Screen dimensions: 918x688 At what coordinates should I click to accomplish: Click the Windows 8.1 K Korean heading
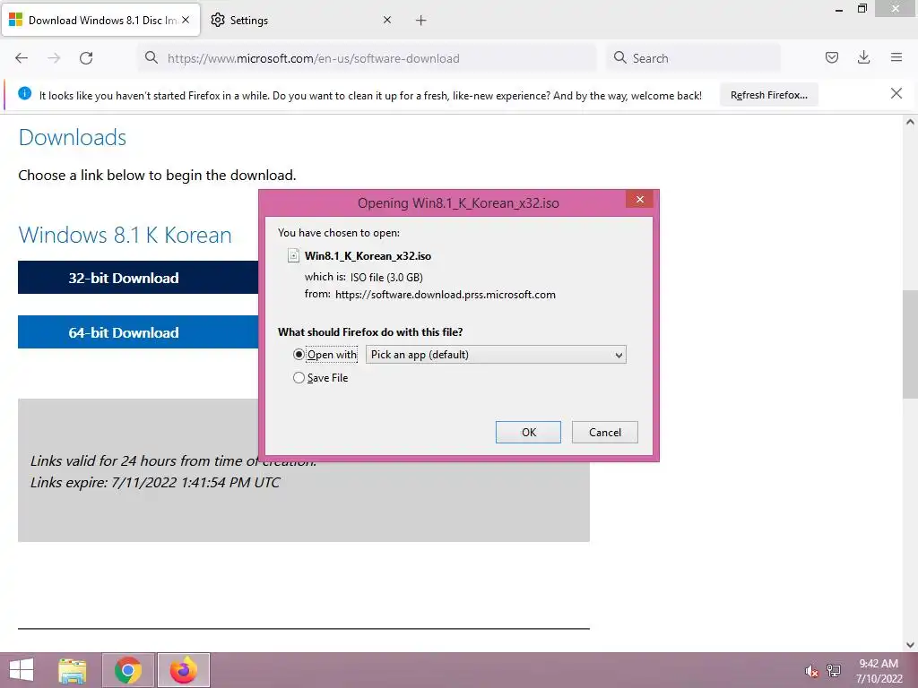[x=125, y=235]
